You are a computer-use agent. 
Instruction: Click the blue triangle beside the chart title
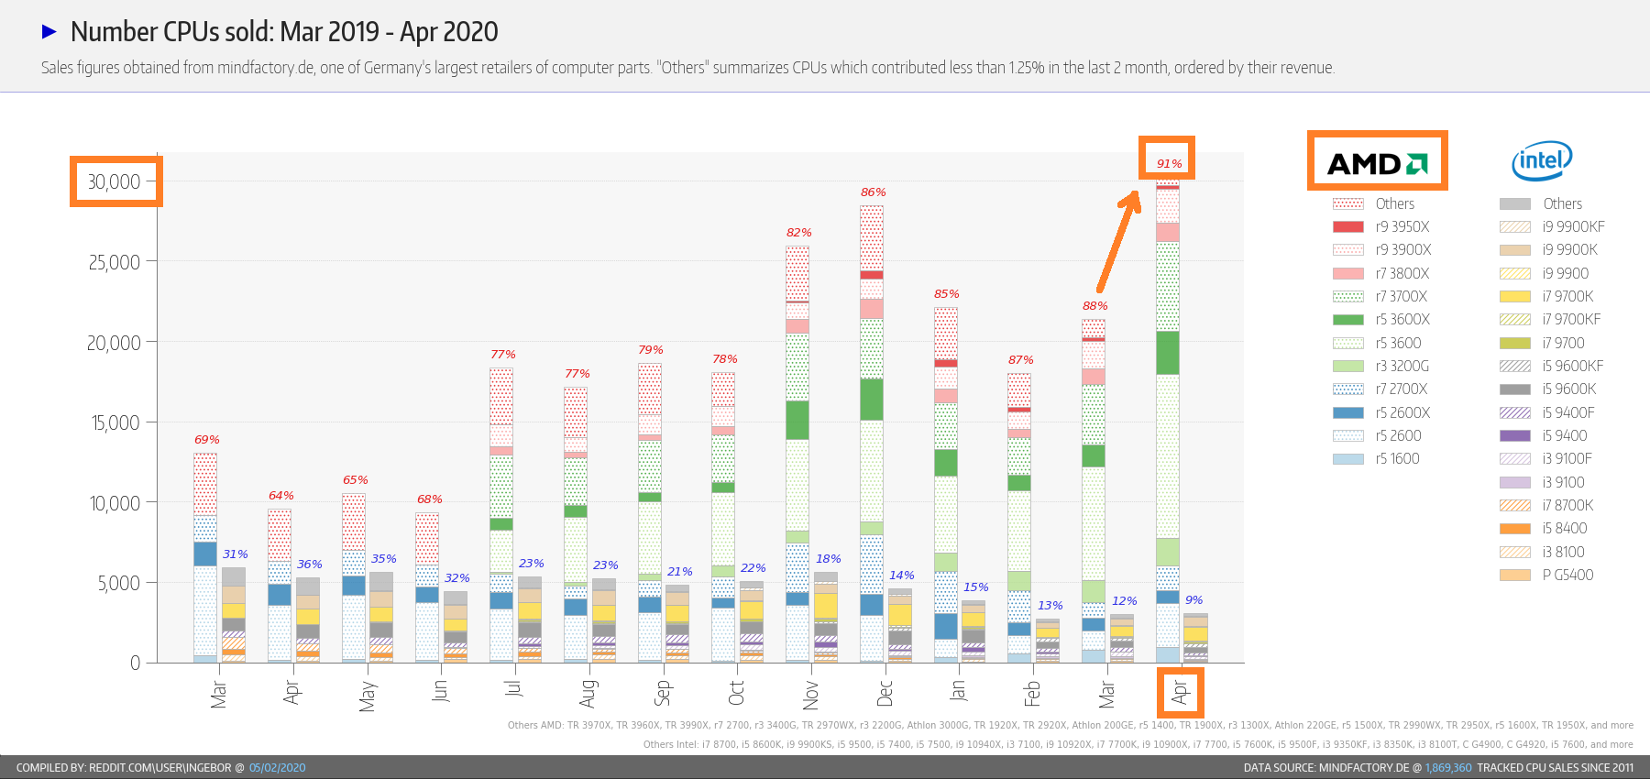coord(49,32)
